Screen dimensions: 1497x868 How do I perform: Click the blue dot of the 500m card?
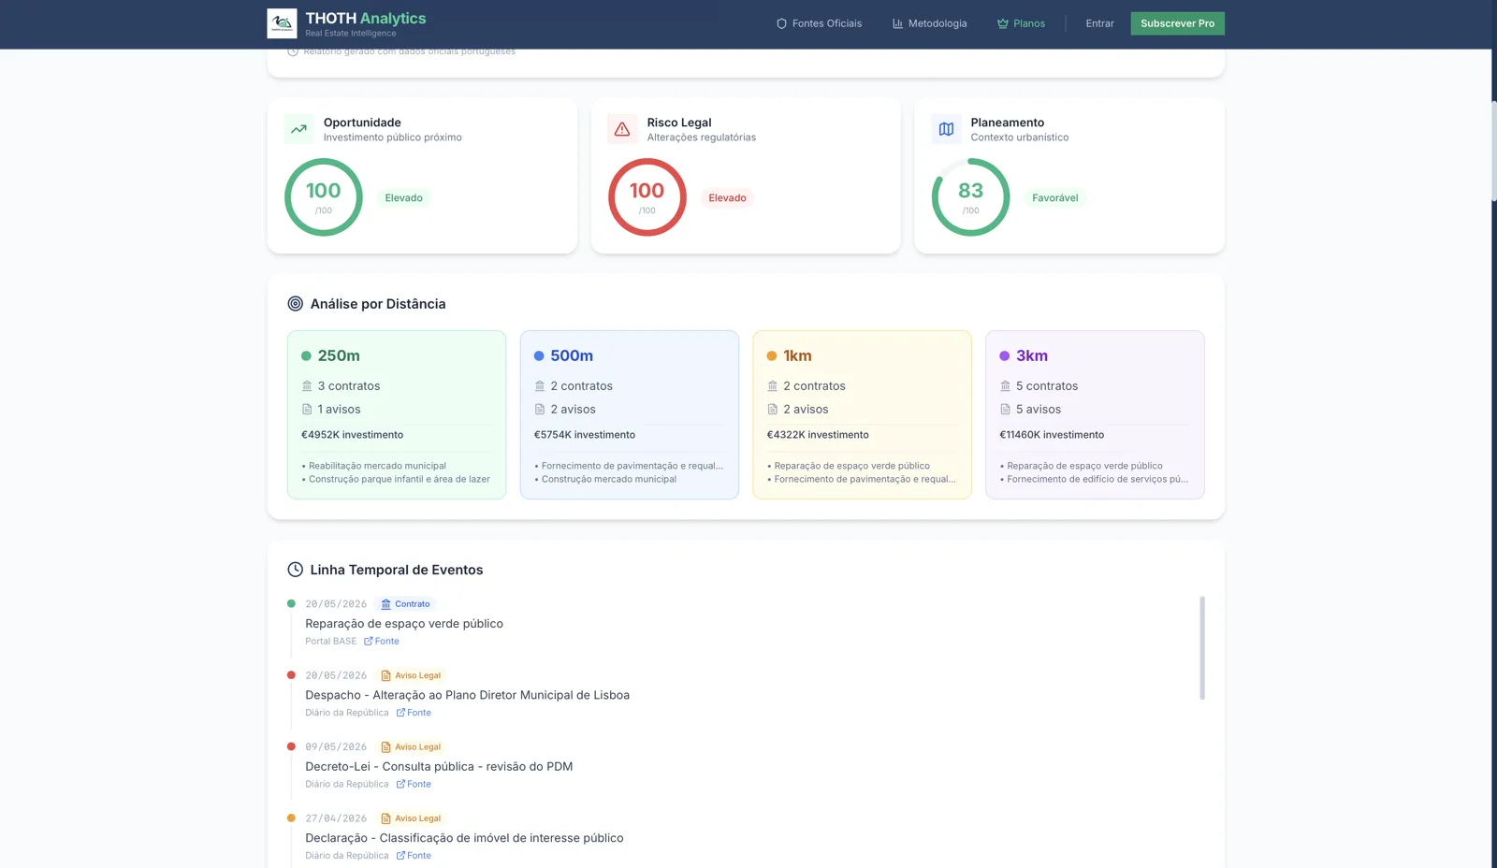539,356
